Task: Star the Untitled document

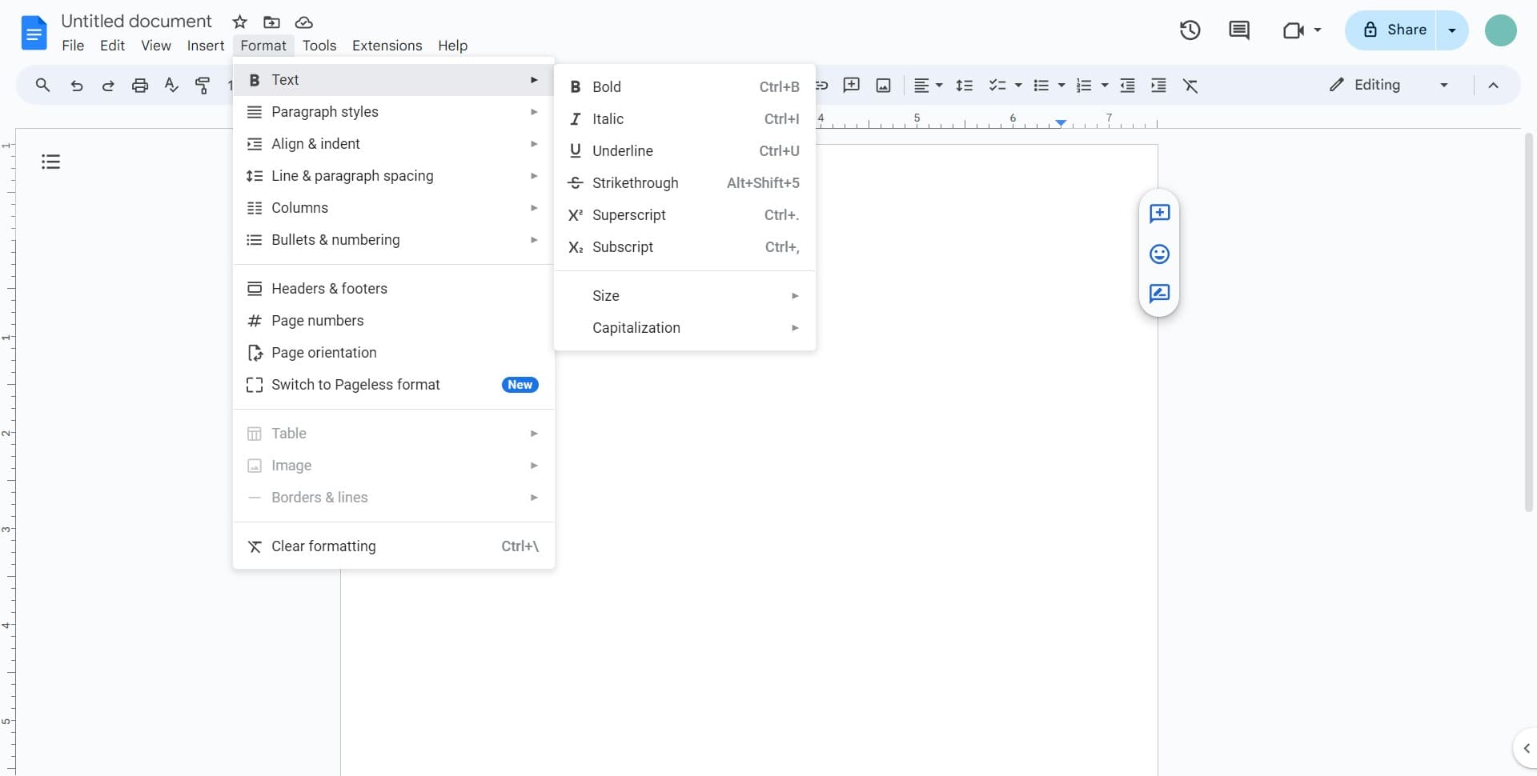Action: click(x=239, y=22)
